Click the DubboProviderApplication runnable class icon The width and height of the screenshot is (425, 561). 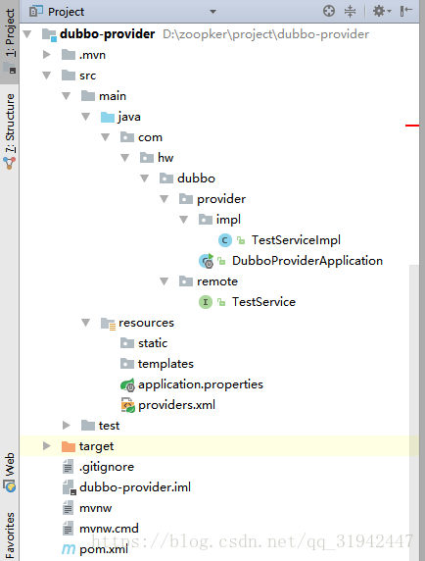[206, 261]
